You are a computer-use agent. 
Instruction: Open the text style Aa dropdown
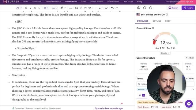pos(19,8)
